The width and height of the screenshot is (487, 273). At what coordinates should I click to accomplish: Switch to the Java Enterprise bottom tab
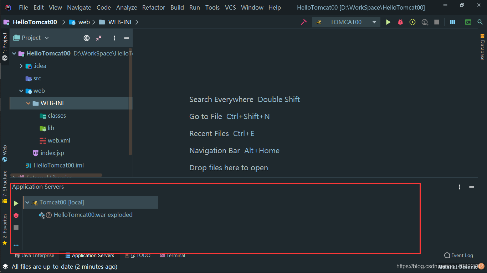35,256
